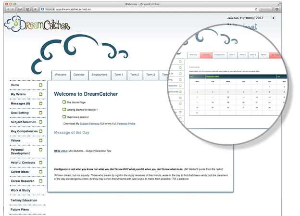Open My Details in the sidebar

[x=18, y=94]
